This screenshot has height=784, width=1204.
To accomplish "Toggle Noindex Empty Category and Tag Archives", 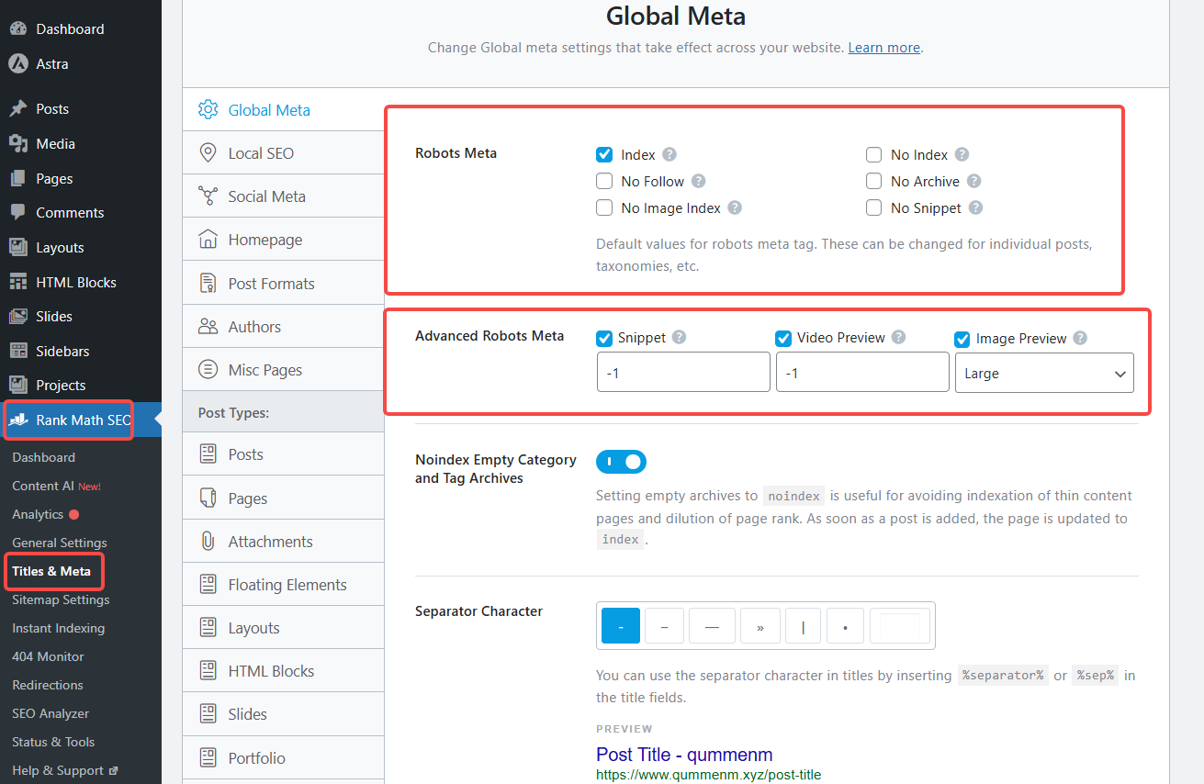I will pos(622,462).
